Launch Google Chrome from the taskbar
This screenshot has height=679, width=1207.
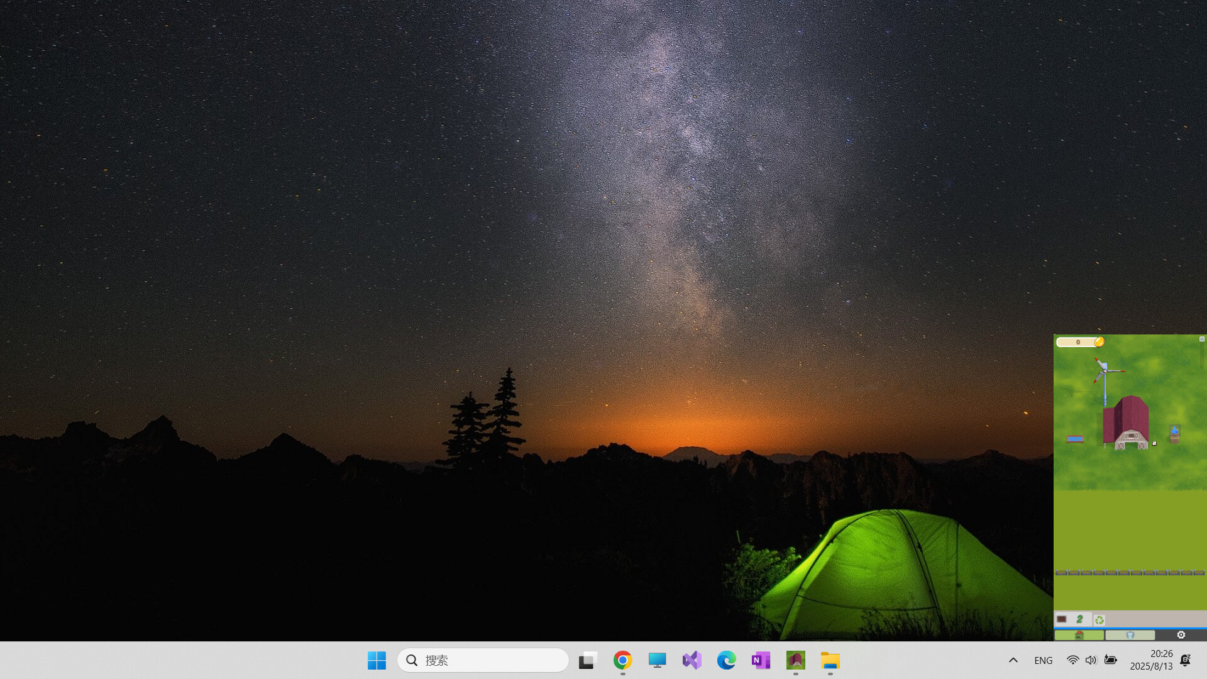622,660
